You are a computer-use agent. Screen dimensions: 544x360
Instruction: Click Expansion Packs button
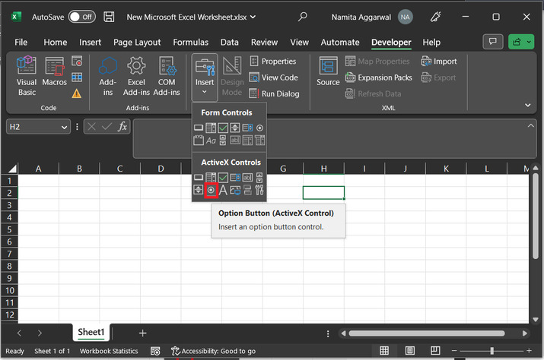click(379, 77)
